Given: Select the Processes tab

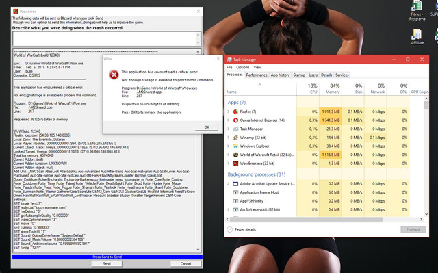Looking at the screenshot, I should [235, 75].
